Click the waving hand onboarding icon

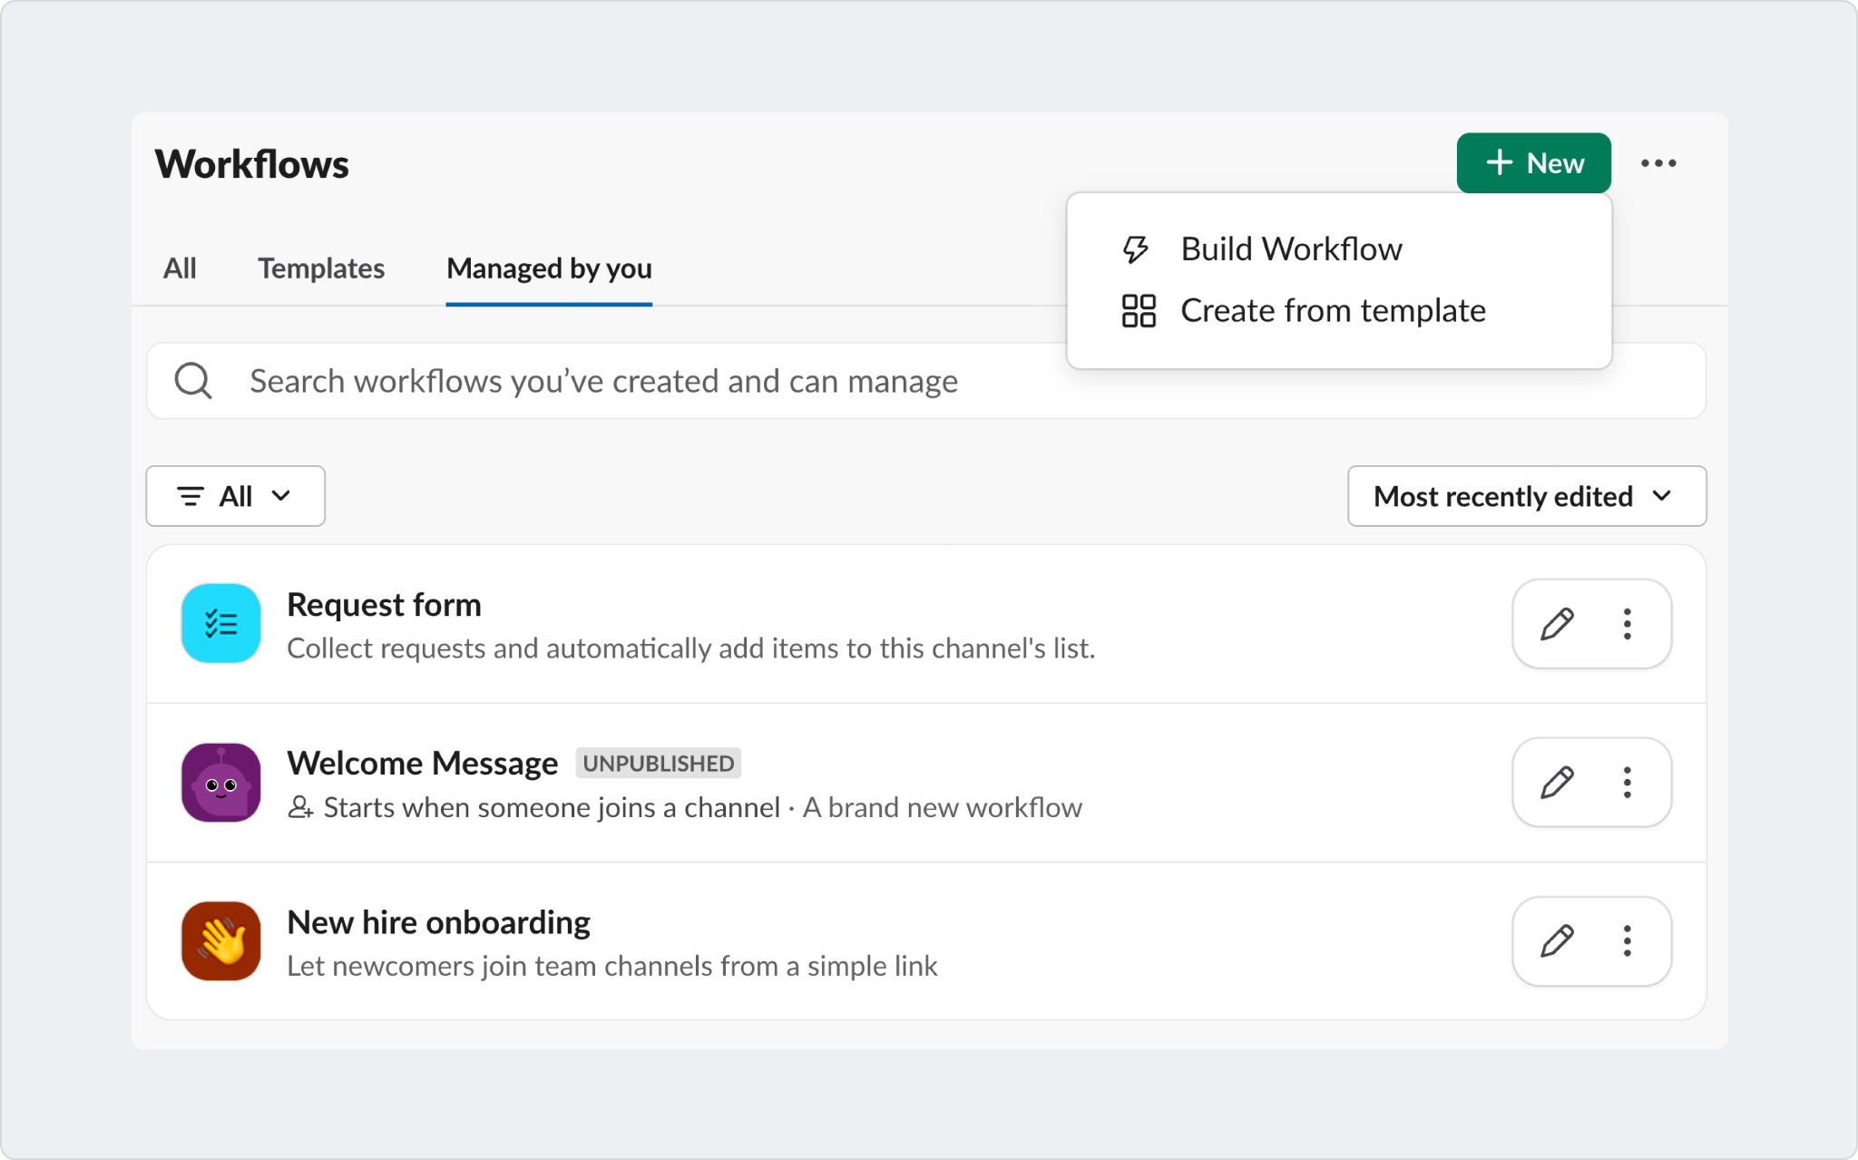[x=220, y=941]
